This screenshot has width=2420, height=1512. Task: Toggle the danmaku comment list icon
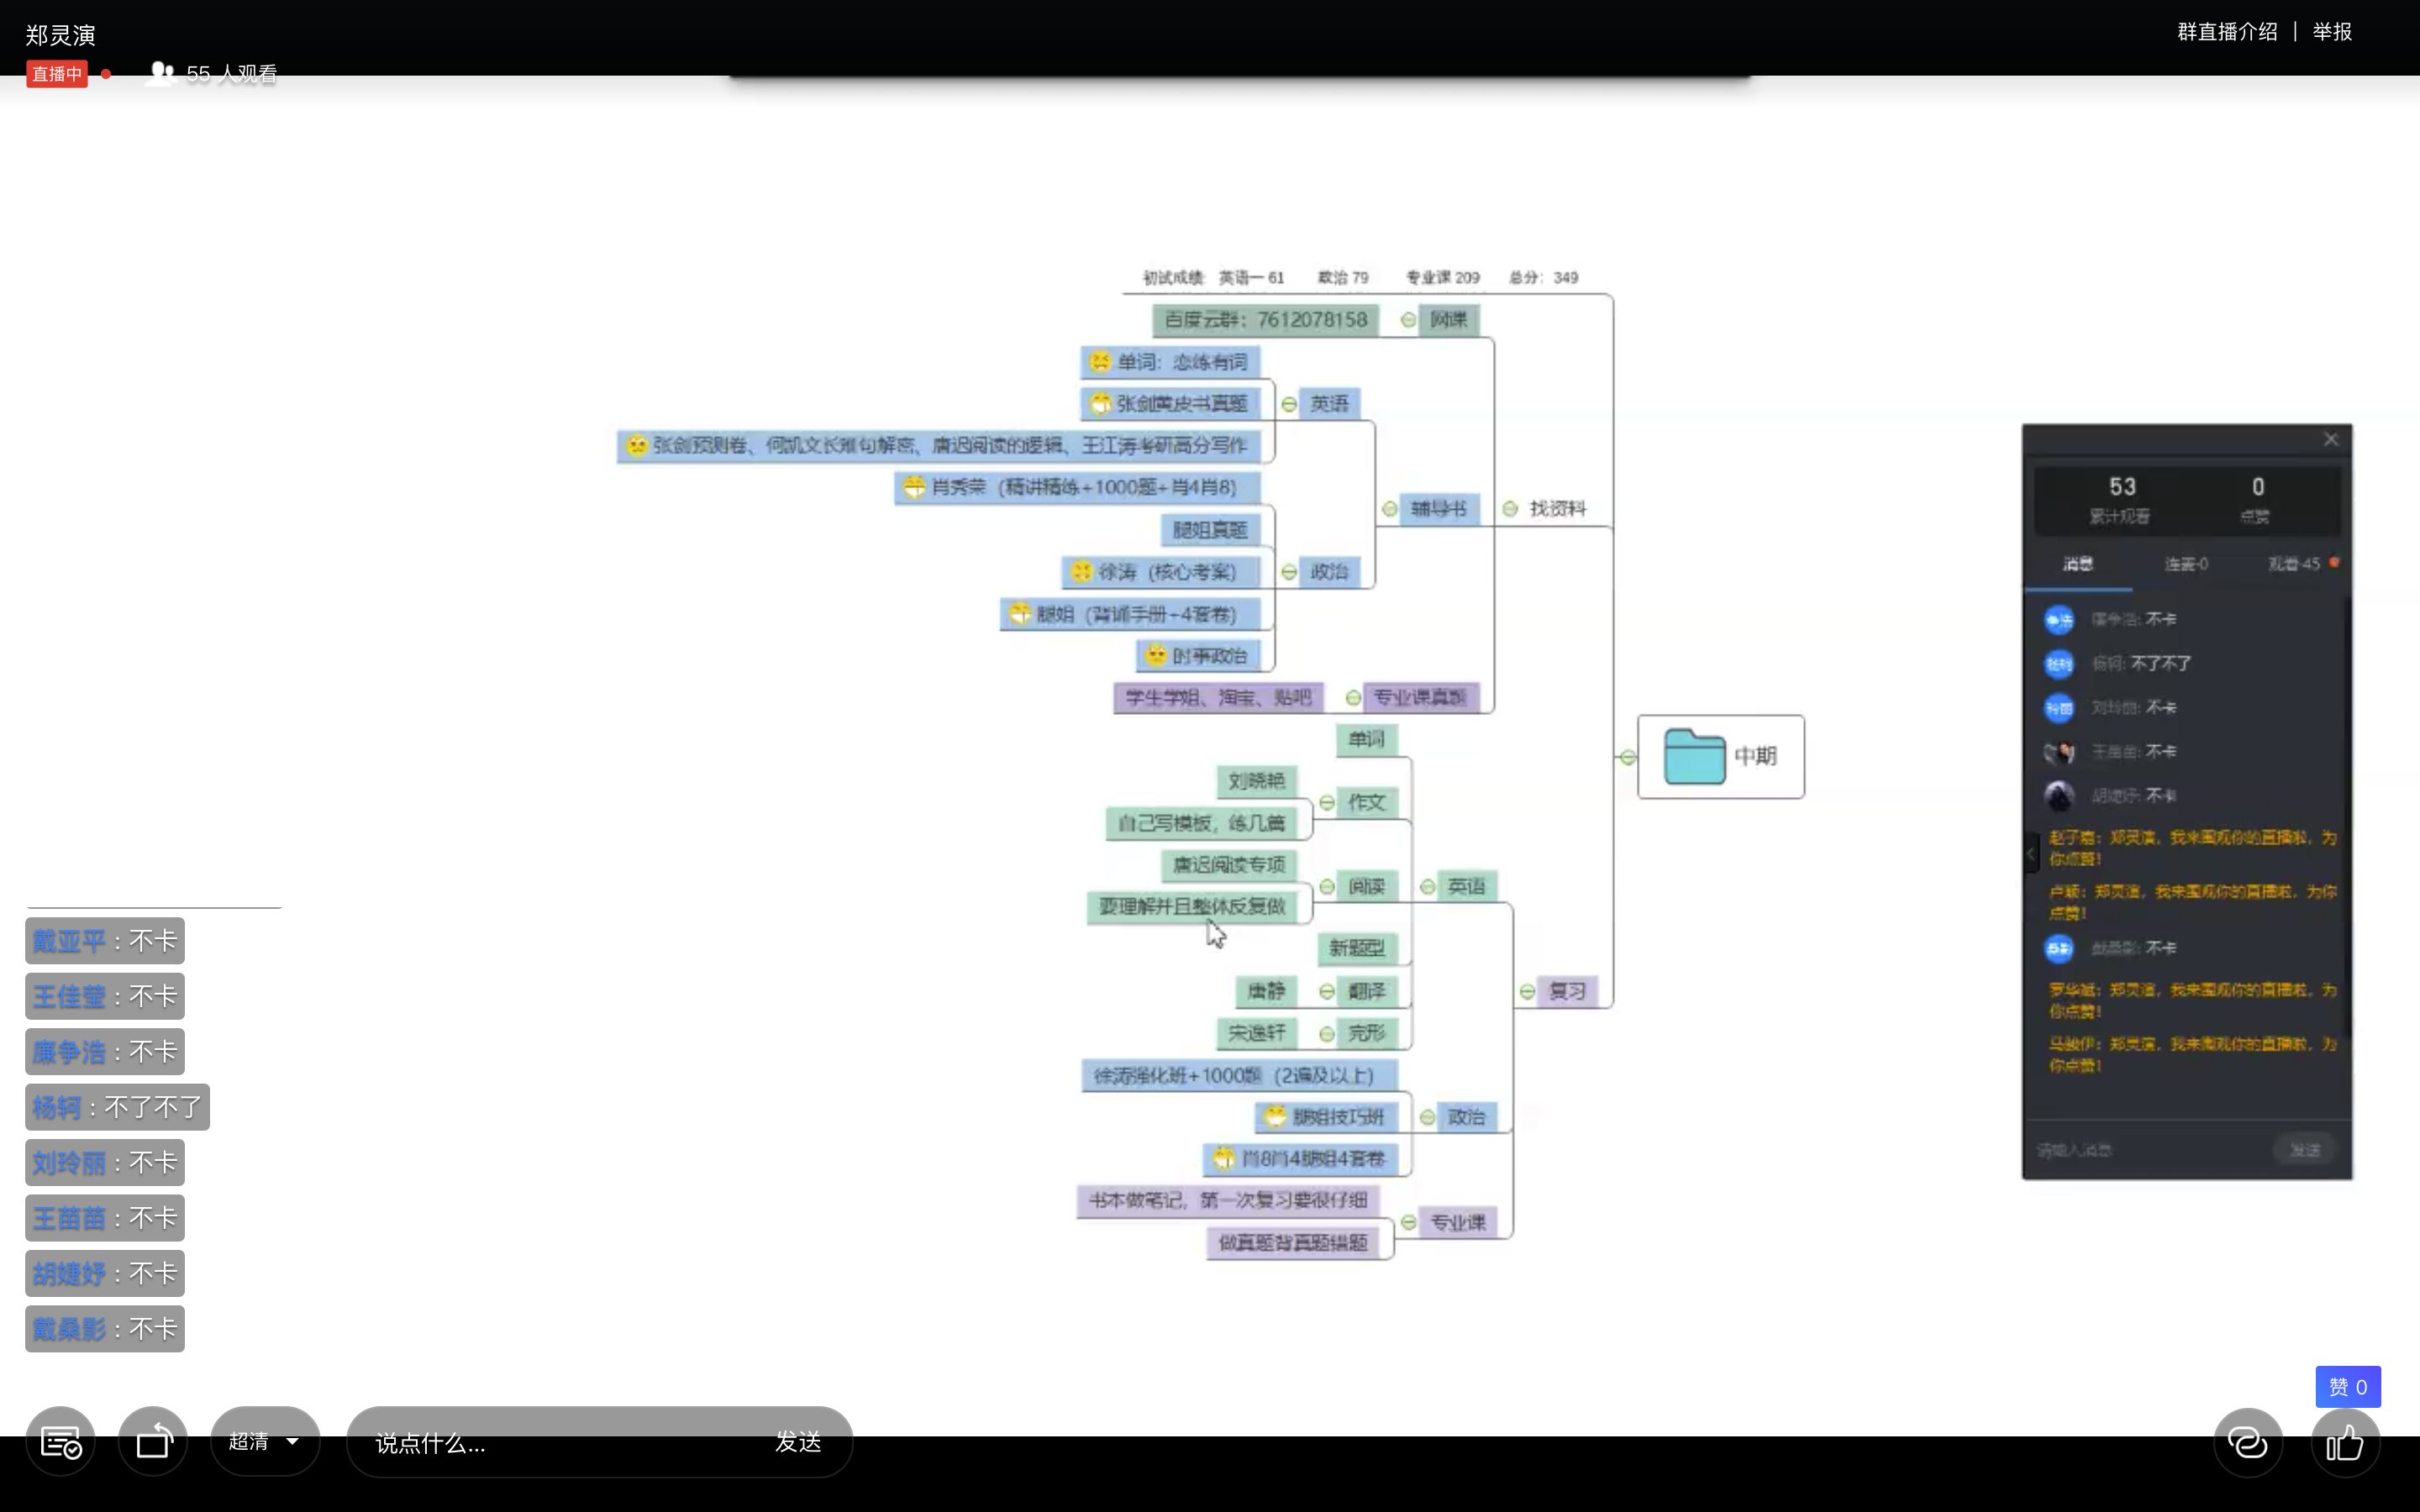[x=60, y=1442]
